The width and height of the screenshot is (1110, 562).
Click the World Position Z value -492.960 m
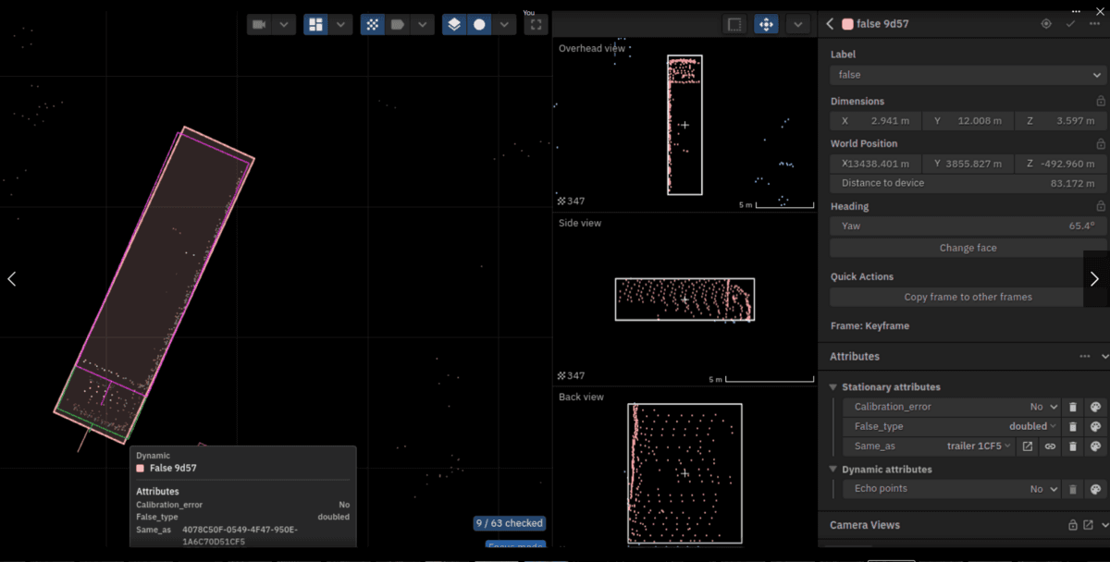pyautogui.click(x=1060, y=164)
